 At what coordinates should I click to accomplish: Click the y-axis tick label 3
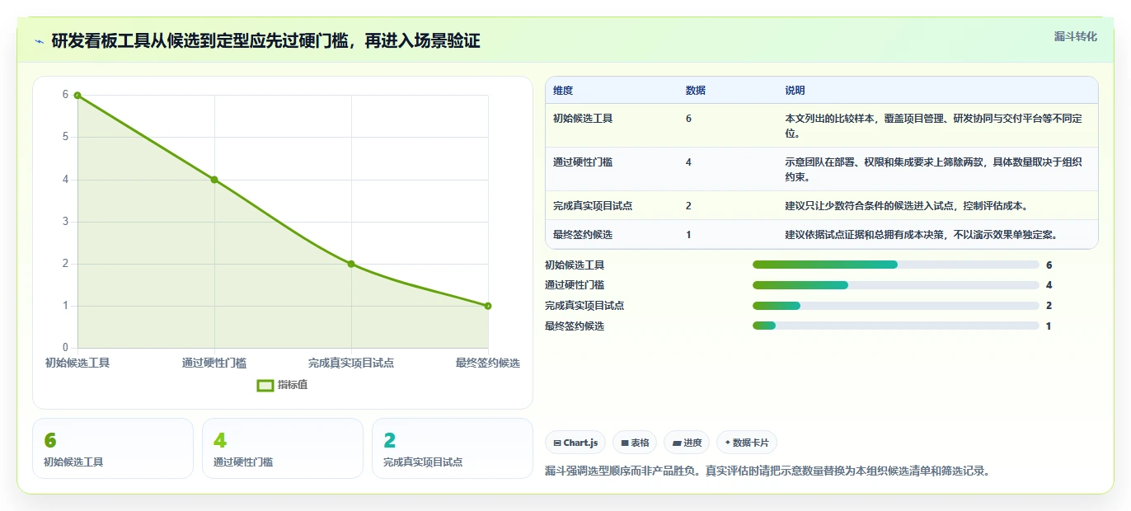pos(65,222)
